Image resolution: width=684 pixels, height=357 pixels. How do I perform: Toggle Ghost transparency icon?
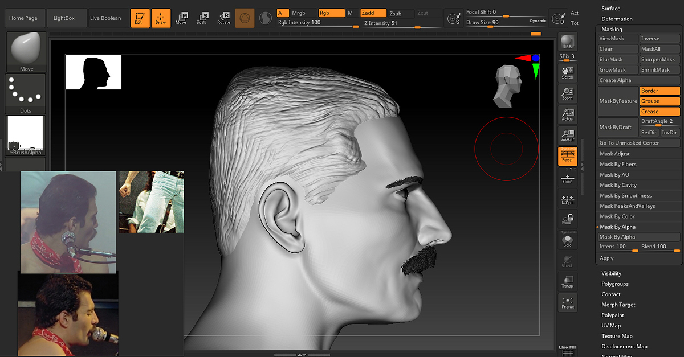[567, 261]
